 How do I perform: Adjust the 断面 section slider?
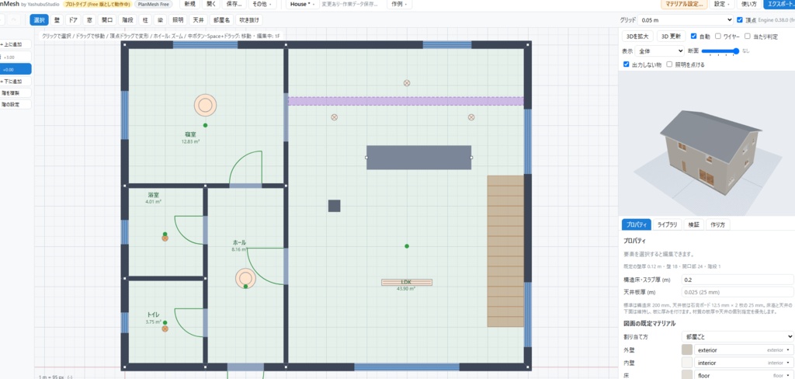[x=720, y=51]
